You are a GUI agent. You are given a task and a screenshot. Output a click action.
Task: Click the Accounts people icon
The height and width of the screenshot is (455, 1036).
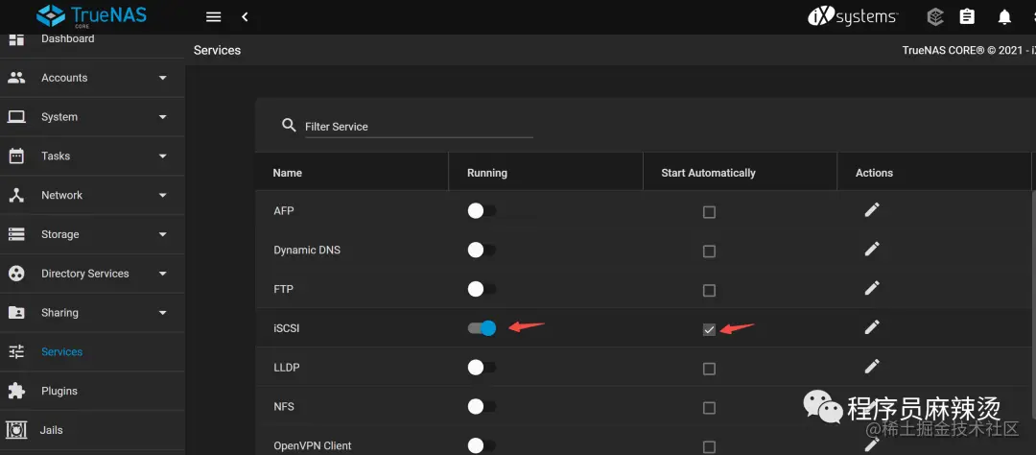click(16, 78)
